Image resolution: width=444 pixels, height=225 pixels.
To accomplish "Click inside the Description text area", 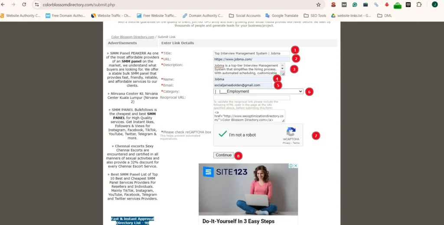I will pyautogui.click(x=247, y=69).
